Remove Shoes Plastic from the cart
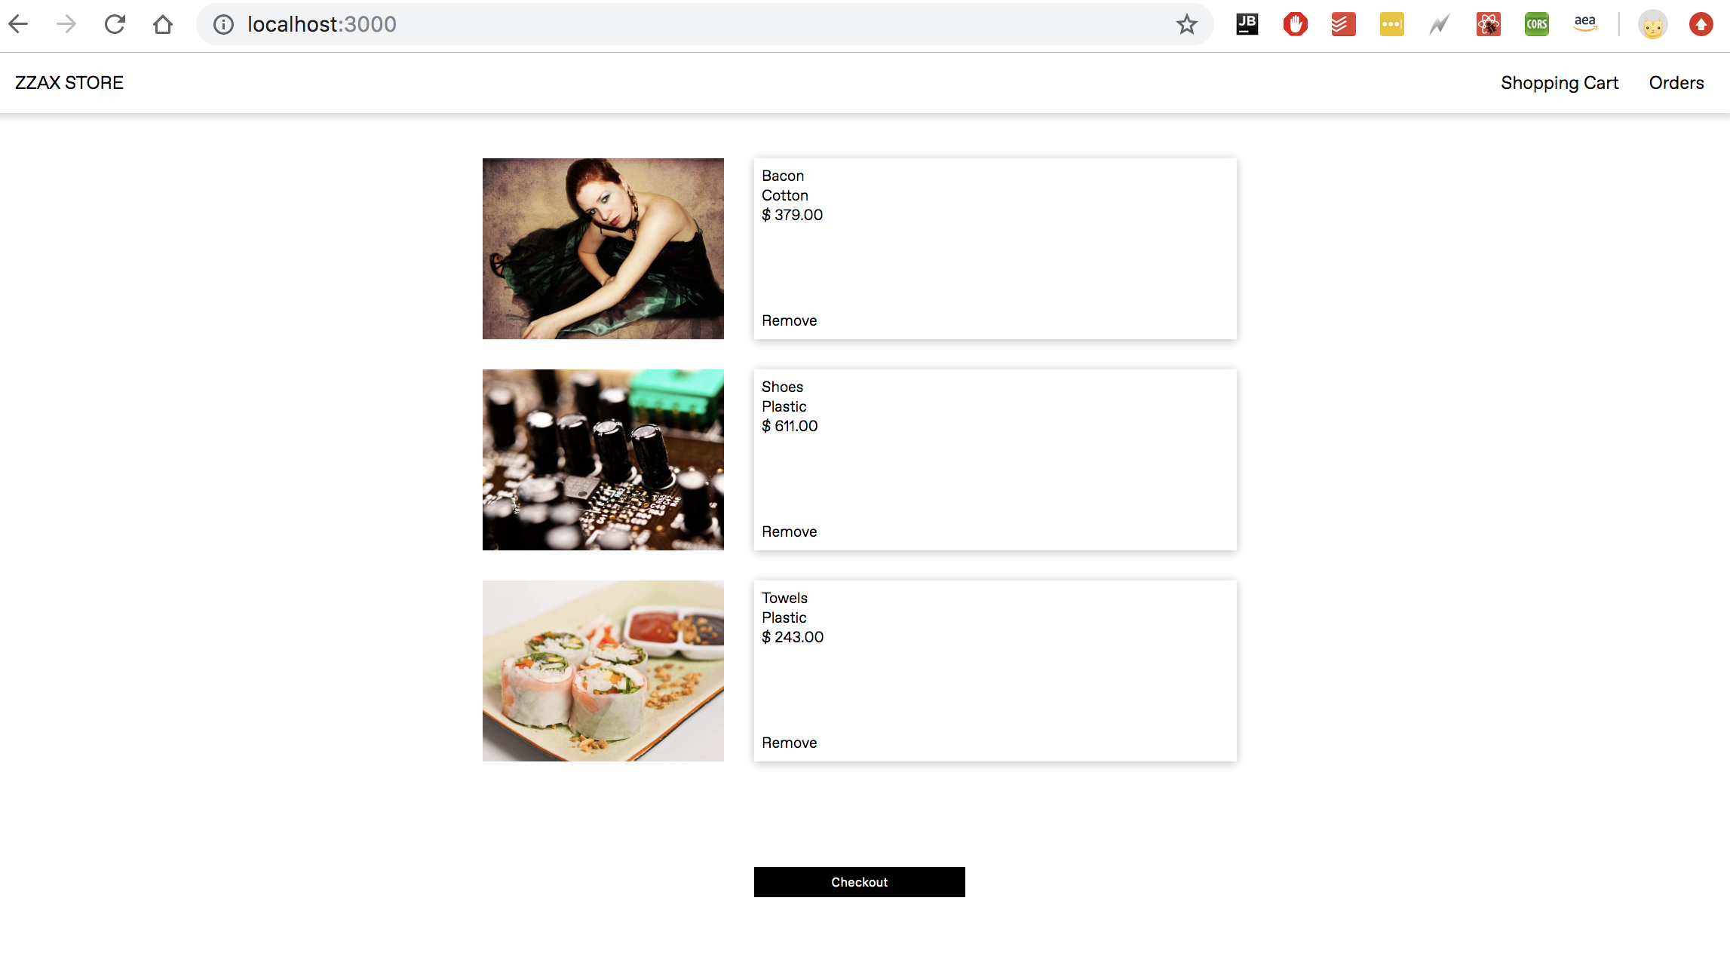 (x=789, y=532)
